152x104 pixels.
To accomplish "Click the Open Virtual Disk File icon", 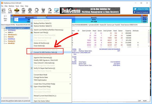I will tap(32, 87).
